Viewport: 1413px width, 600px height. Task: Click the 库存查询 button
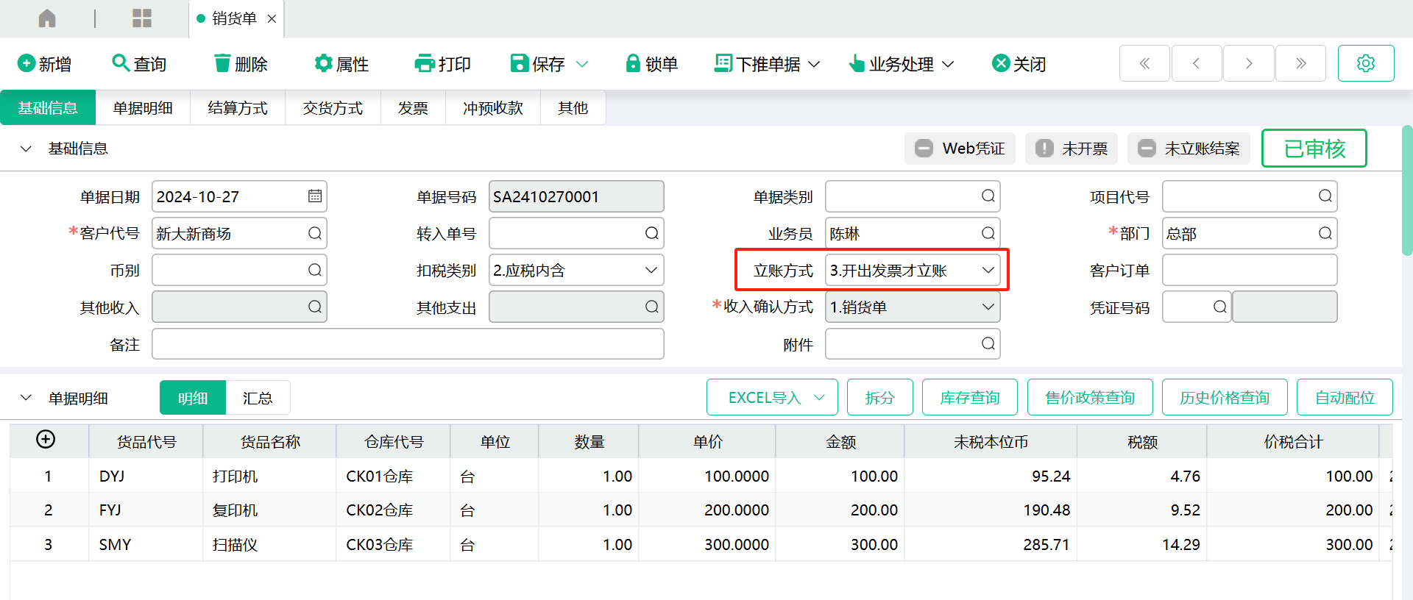pos(969,398)
